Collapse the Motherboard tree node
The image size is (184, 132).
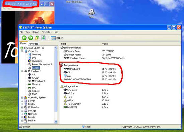[x=22, y=71]
